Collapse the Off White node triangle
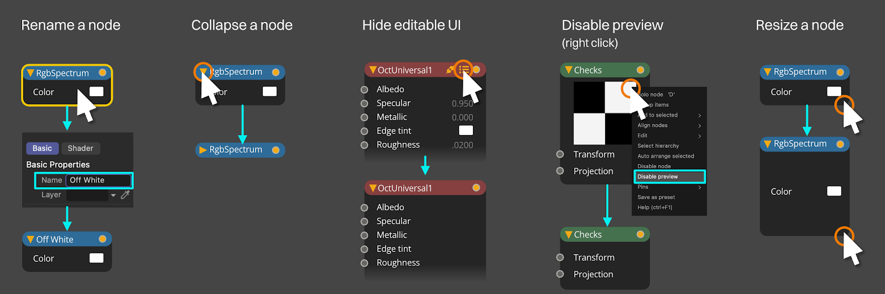 (x=30, y=239)
